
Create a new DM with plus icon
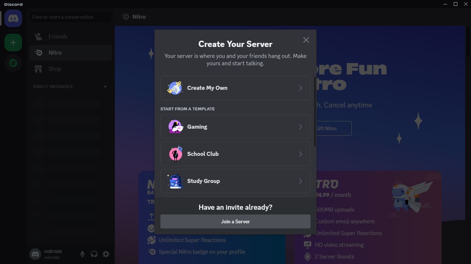[x=105, y=87]
